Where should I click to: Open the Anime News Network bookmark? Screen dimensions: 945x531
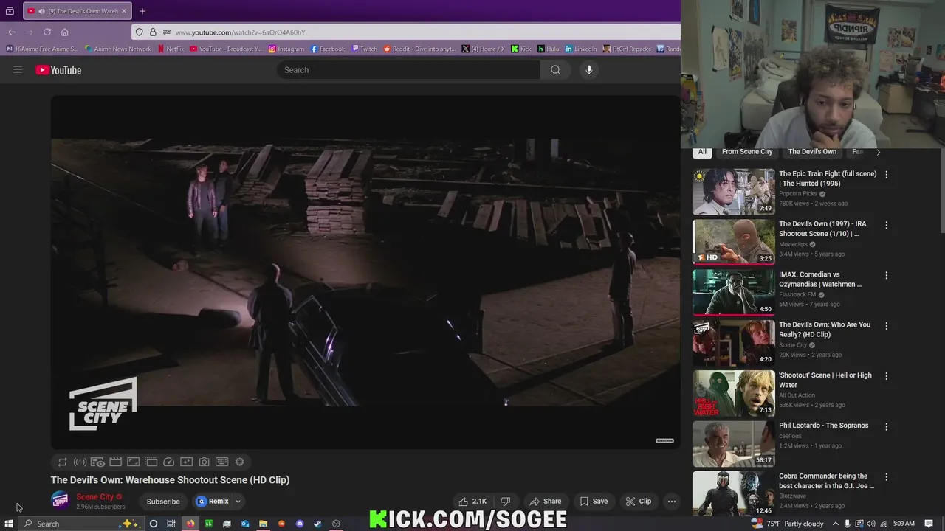point(118,49)
